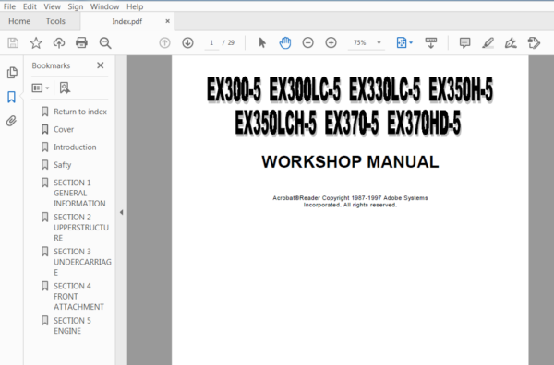Jump to the Cover bookmark

tap(64, 129)
